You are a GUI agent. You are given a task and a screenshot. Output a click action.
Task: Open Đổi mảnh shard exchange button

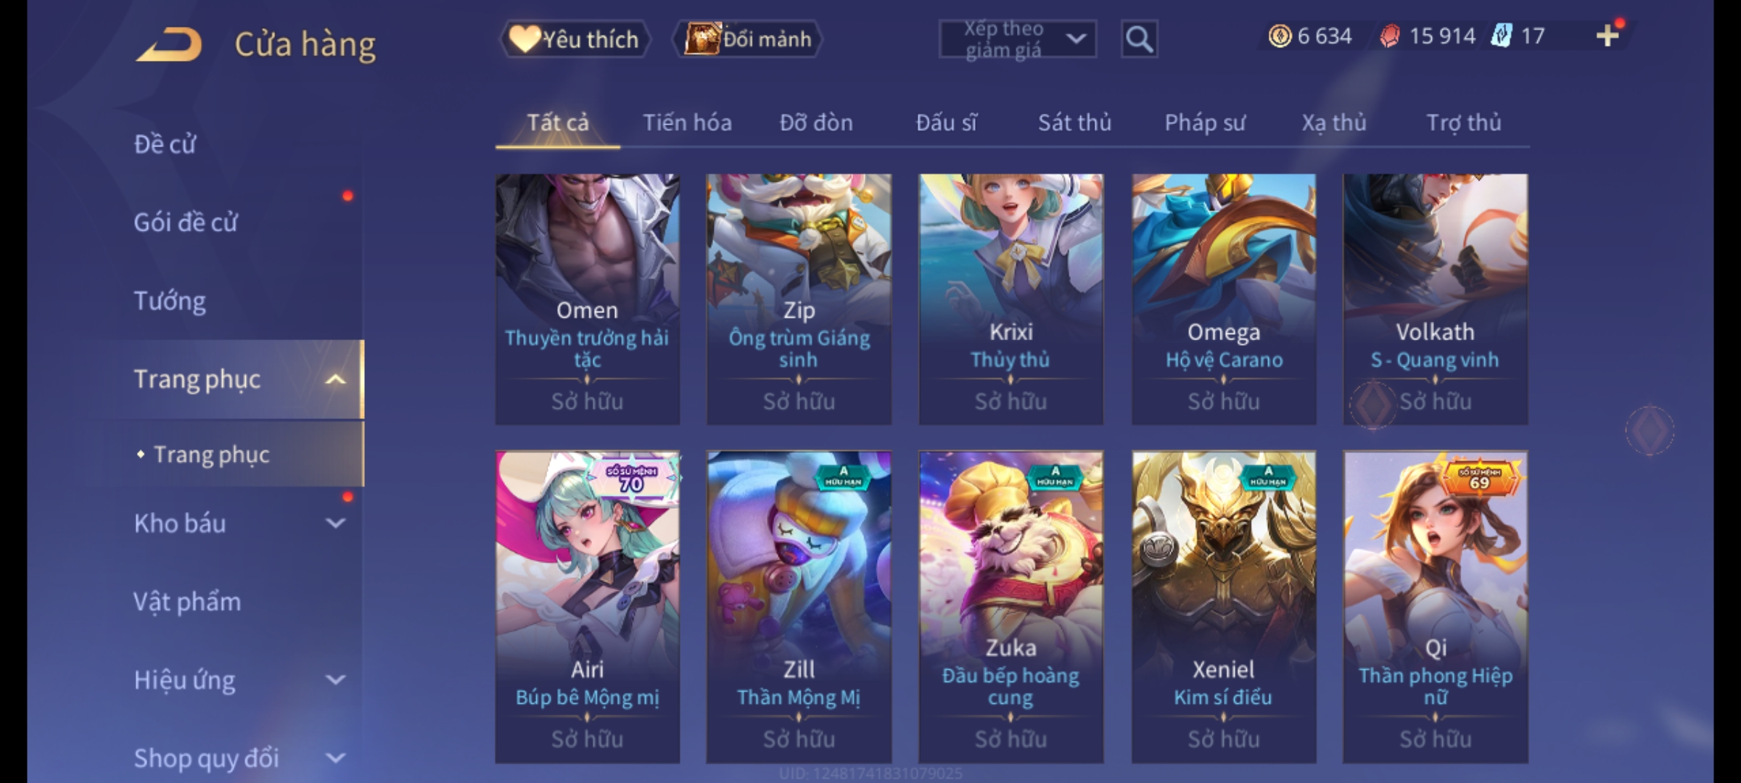coord(748,39)
